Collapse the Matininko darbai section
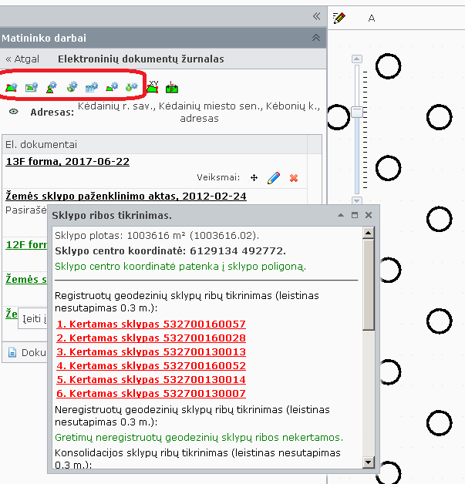This screenshot has height=484, width=465. pyautogui.click(x=316, y=38)
